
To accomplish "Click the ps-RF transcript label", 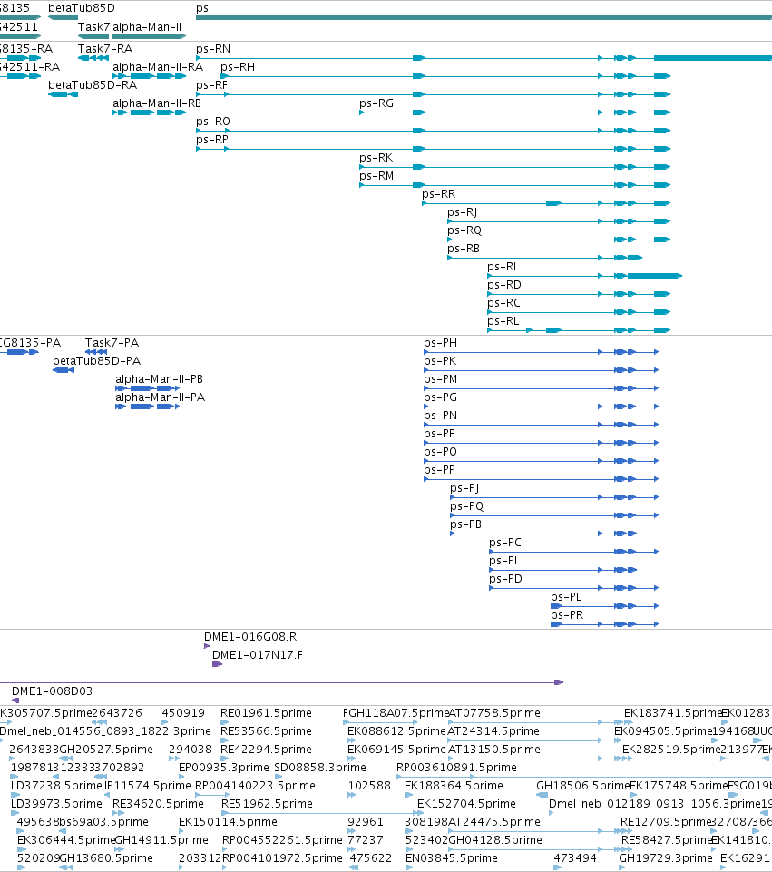I will pos(211,85).
